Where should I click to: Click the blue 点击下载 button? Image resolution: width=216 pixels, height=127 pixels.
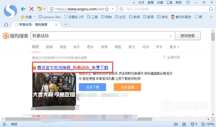[x=92, y=87]
